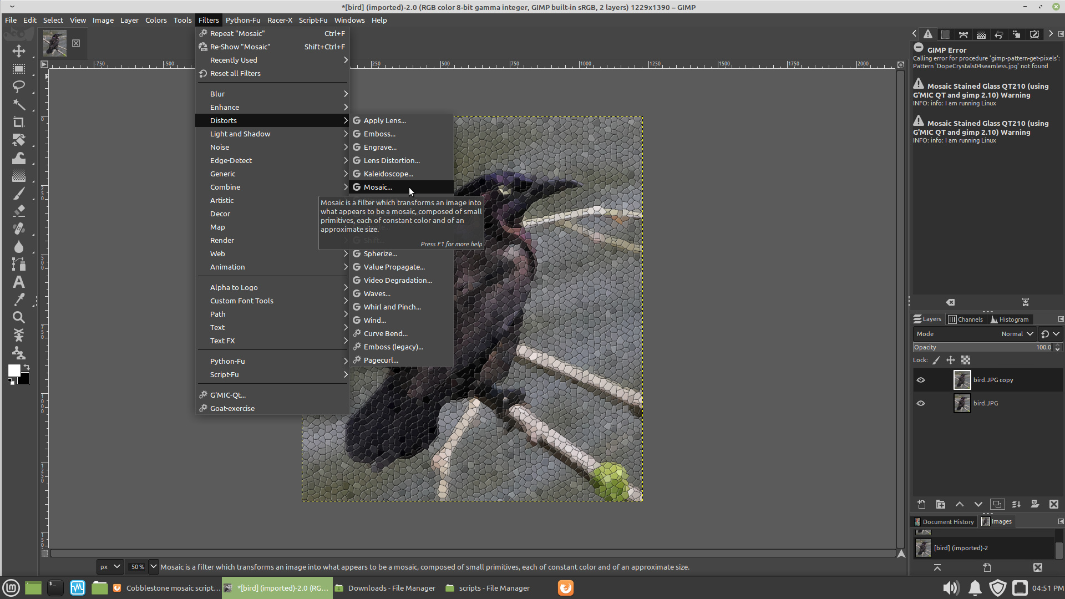Open the layer Mode dropdown
1065x599 pixels.
pyautogui.click(x=975, y=334)
